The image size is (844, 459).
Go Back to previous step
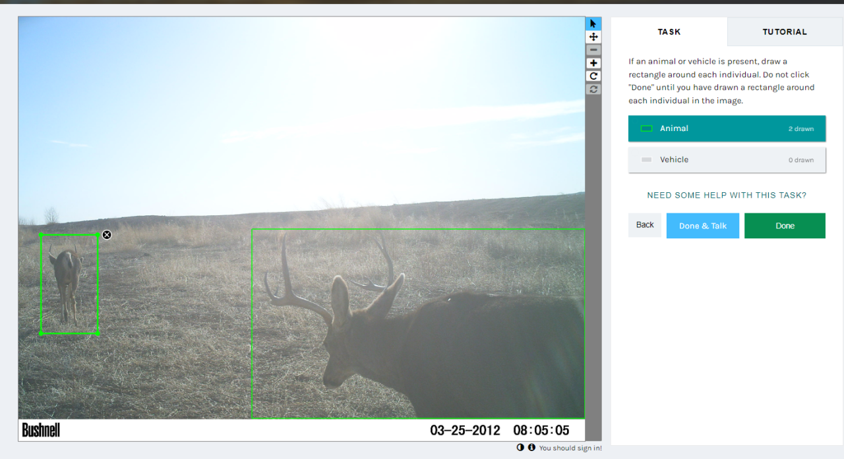pos(645,225)
